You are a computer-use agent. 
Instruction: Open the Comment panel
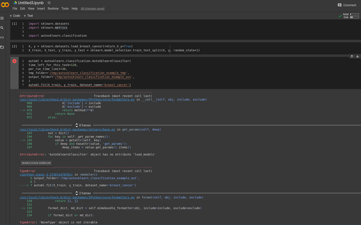[x=347, y=5]
